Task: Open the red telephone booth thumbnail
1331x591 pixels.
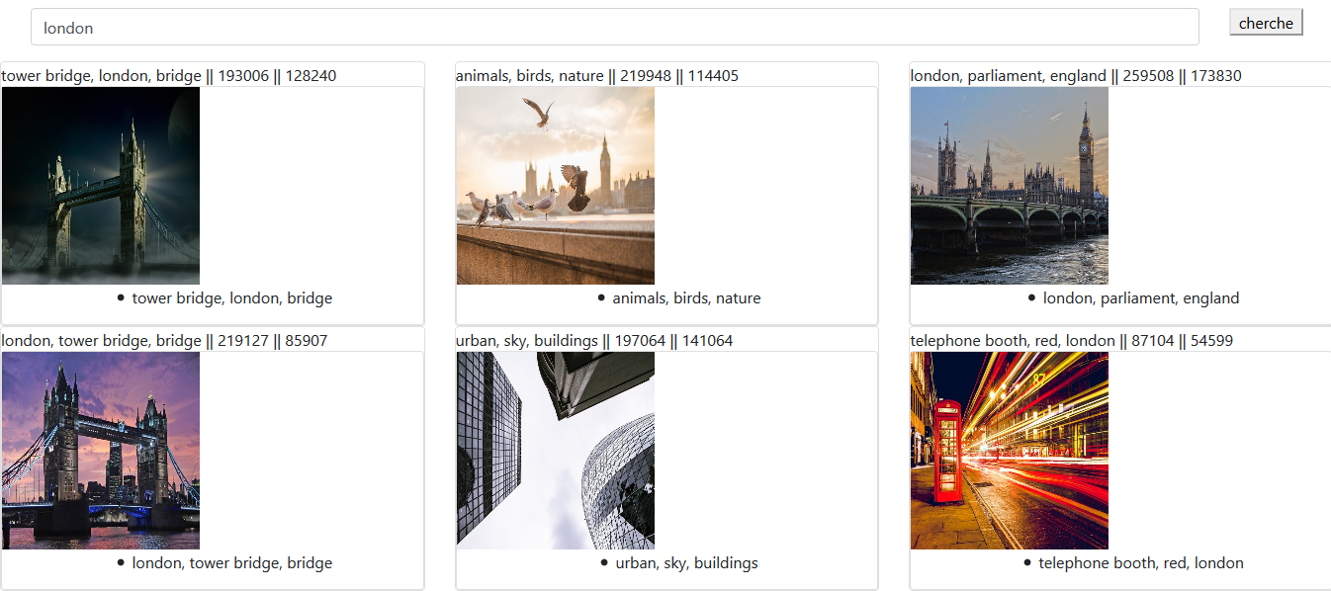Action: pyautogui.click(x=1009, y=450)
